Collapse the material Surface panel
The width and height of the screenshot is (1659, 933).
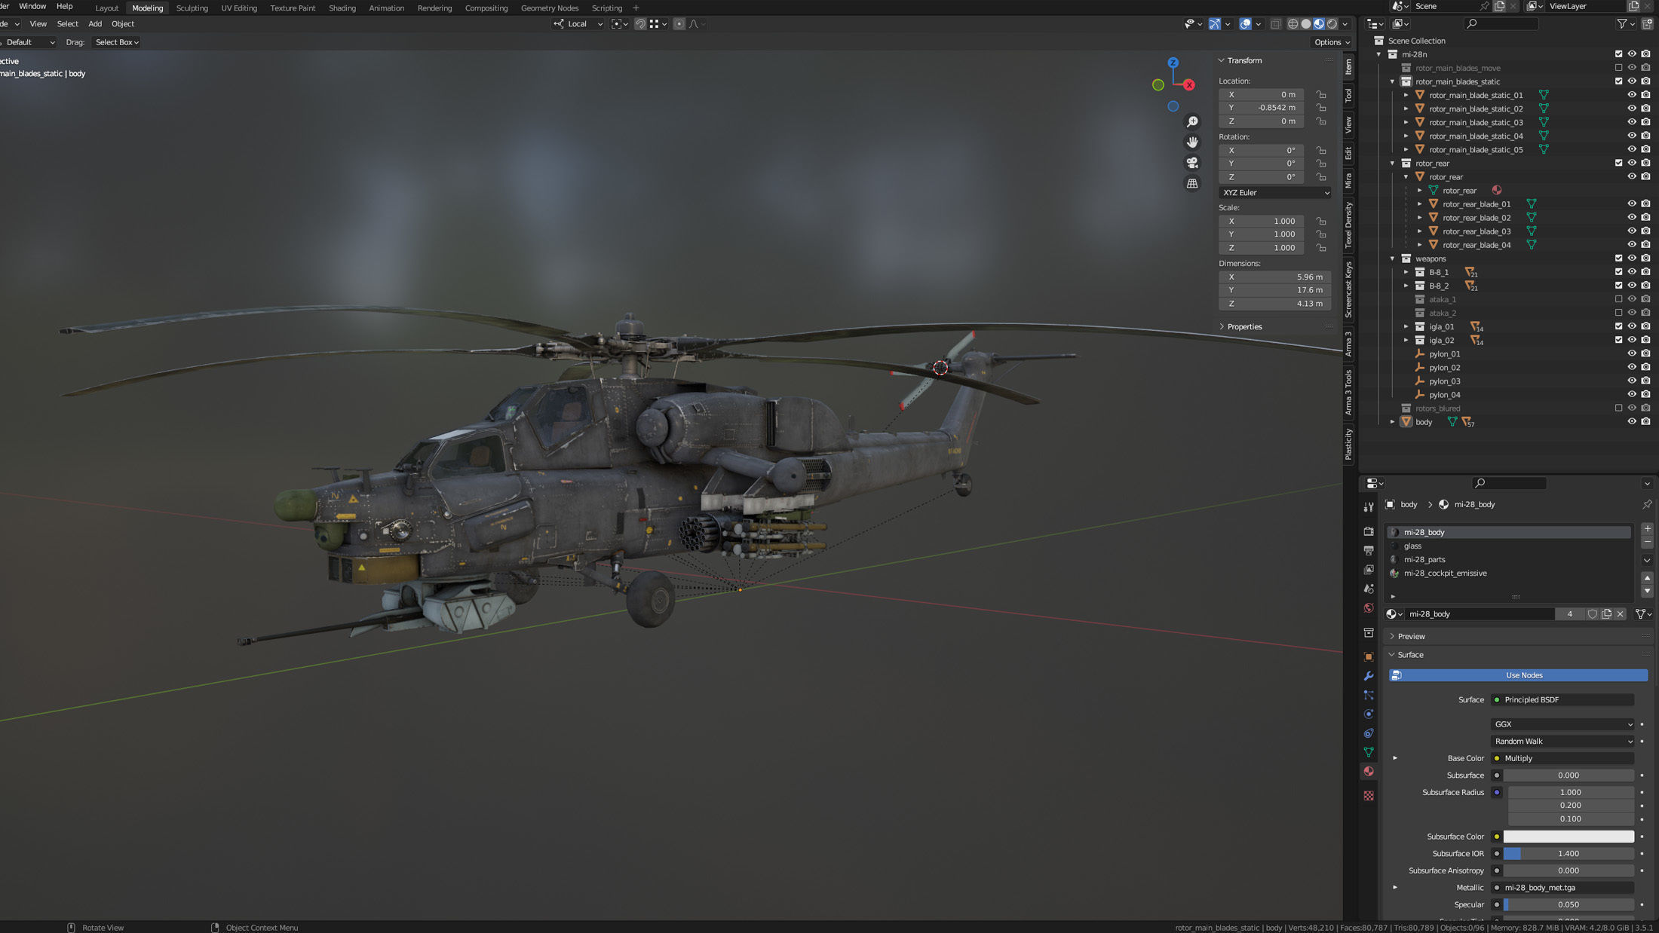(x=1392, y=655)
